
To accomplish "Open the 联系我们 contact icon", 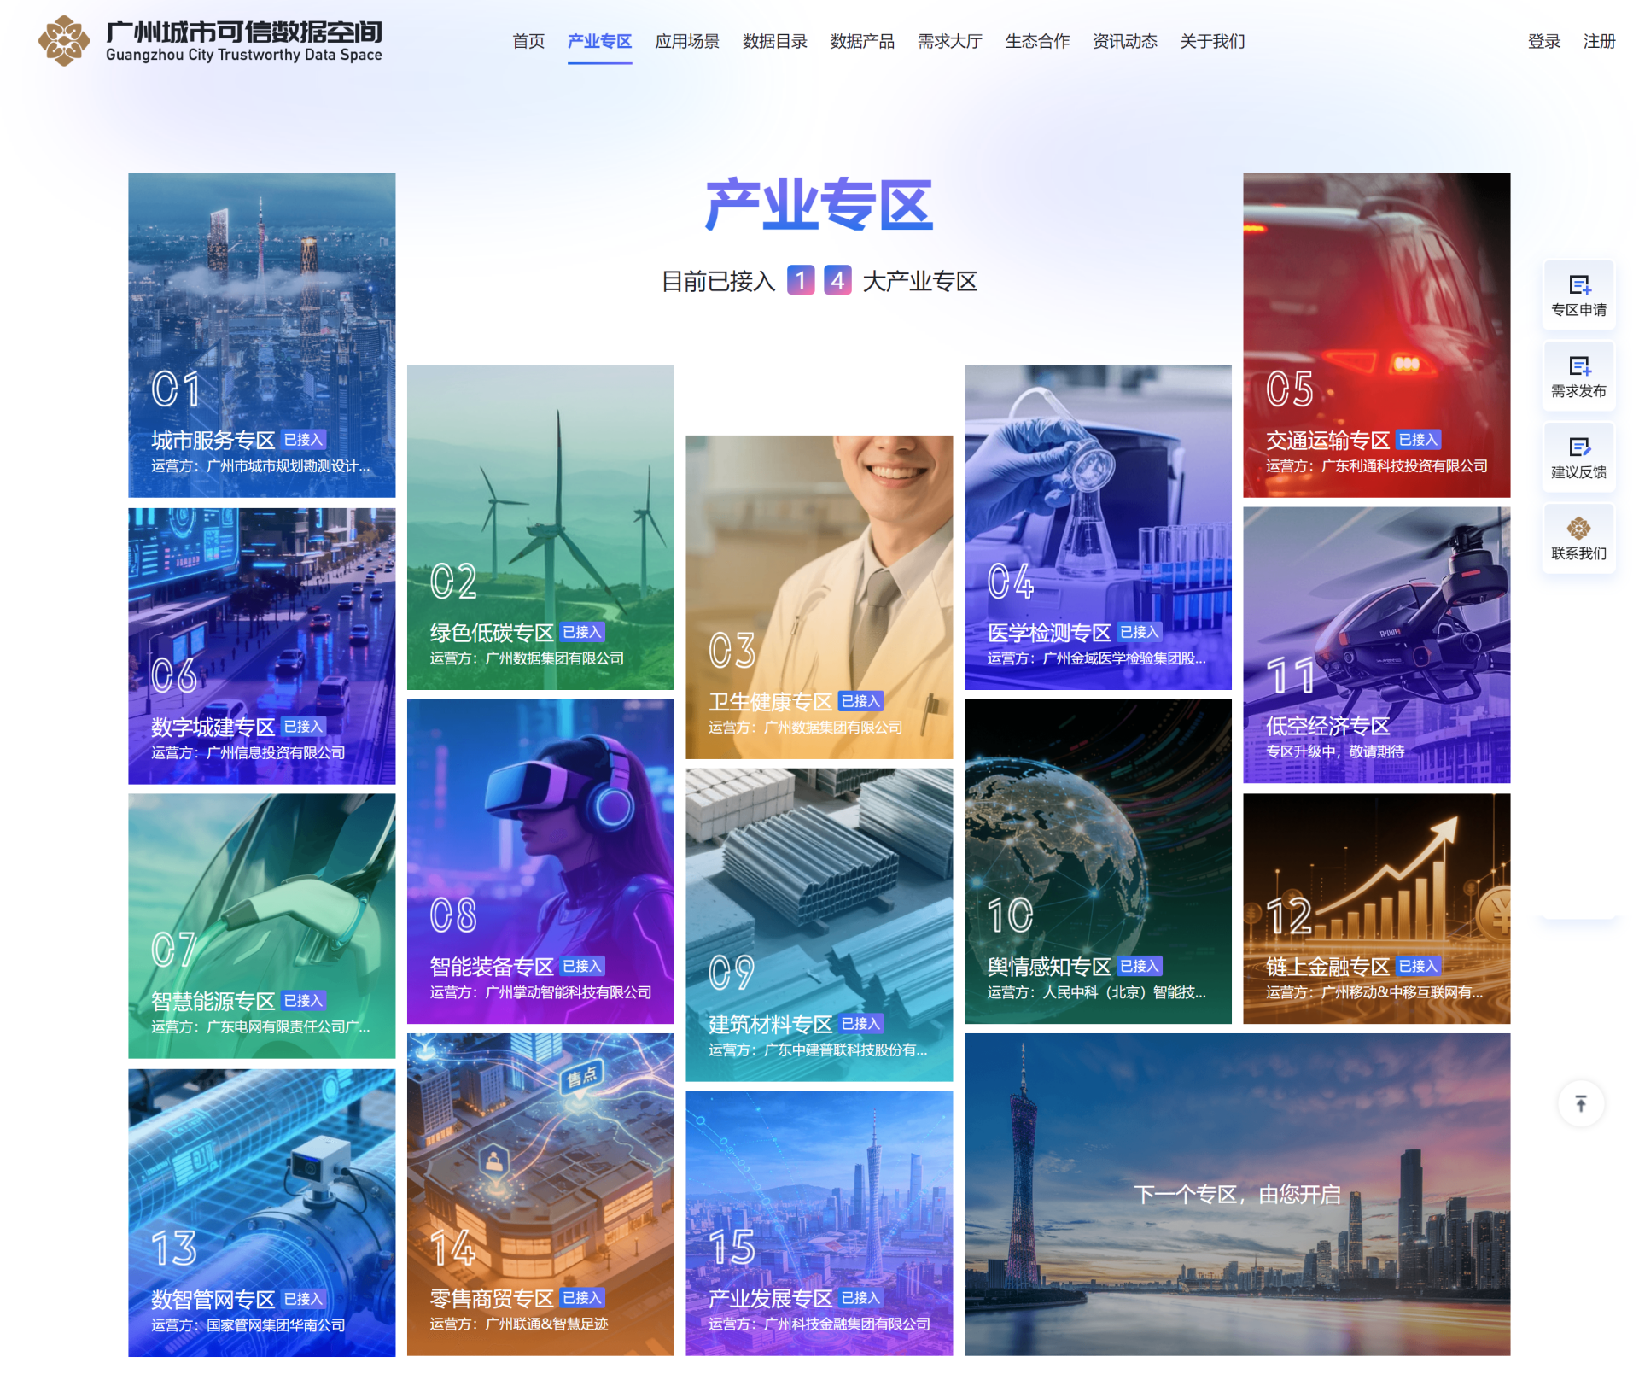I will 1578,538.
